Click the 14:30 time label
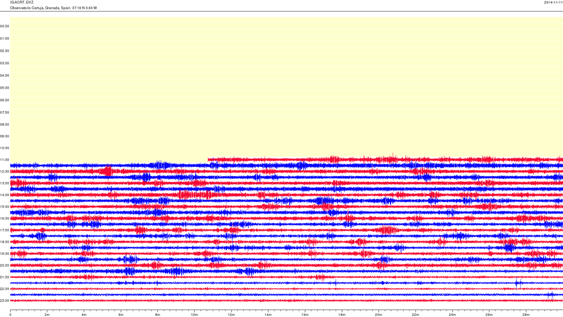563x317 pixels. click(x=5, y=195)
